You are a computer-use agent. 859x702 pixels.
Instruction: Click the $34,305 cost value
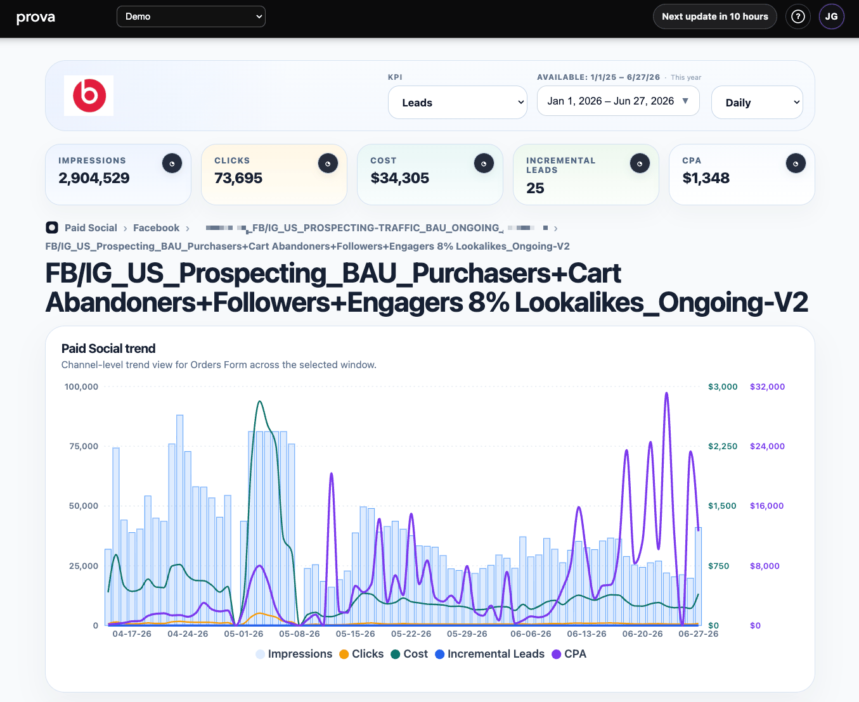pos(400,179)
